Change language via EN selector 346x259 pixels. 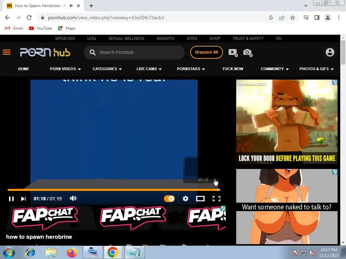279,38
